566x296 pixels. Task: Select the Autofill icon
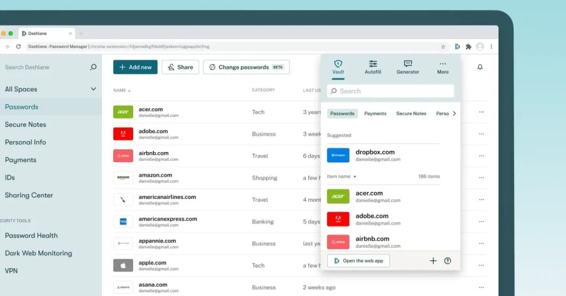click(x=373, y=64)
